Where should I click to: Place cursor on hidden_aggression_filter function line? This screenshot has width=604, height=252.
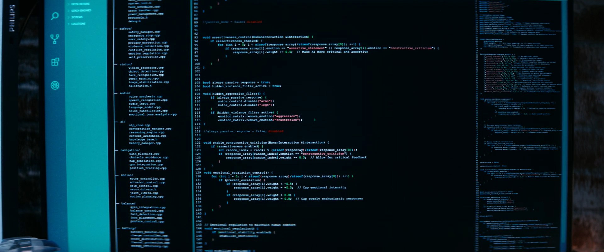pyautogui.click(x=234, y=94)
